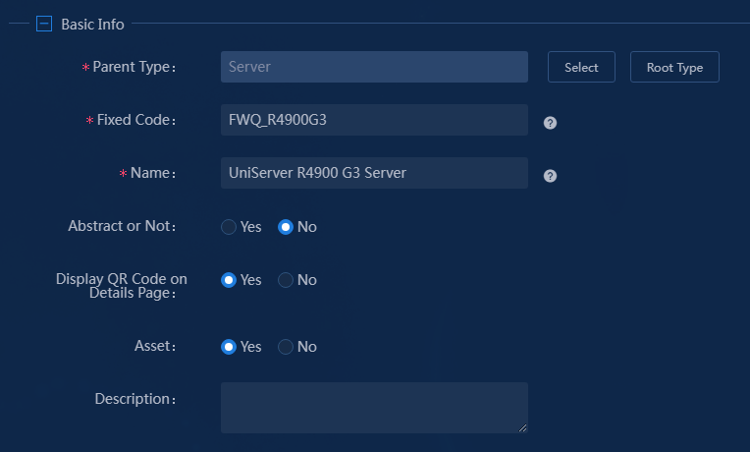Click the Parent Type field showing Server
The width and height of the screenshot is (750, 452).
[374, 67]
